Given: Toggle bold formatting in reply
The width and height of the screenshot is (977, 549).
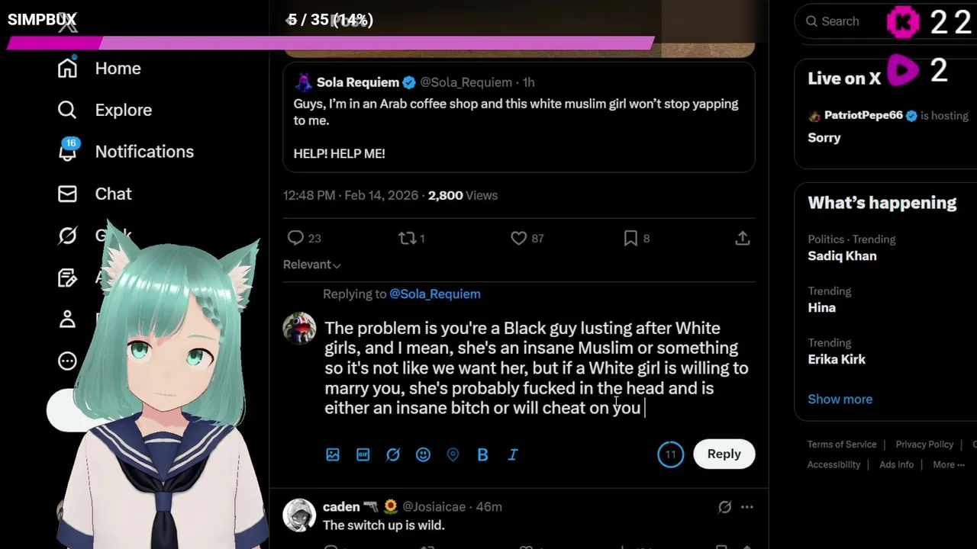Looking at the screenshot, I should [482, 454].
